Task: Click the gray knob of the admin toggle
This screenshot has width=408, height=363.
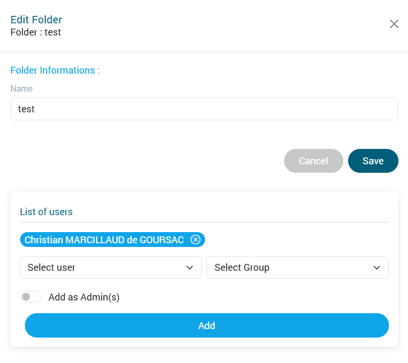Action: 26,297
